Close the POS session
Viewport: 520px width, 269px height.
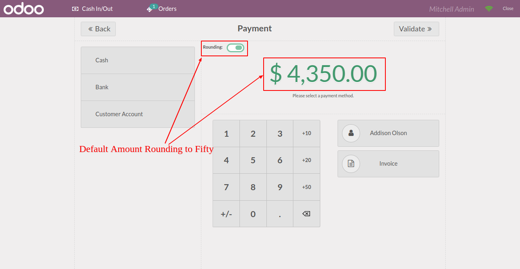(508, 8)
